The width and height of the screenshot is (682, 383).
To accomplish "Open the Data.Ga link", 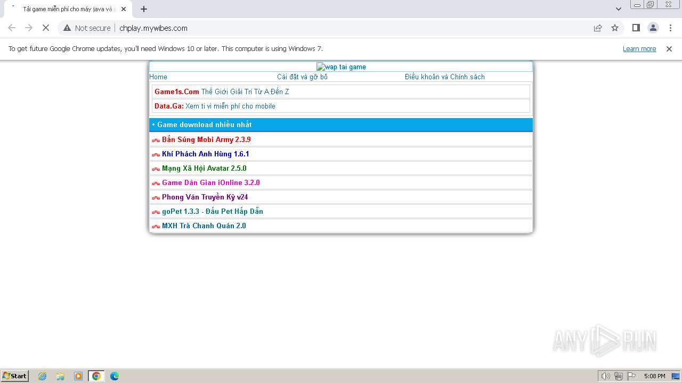I will tap(169, 106).
